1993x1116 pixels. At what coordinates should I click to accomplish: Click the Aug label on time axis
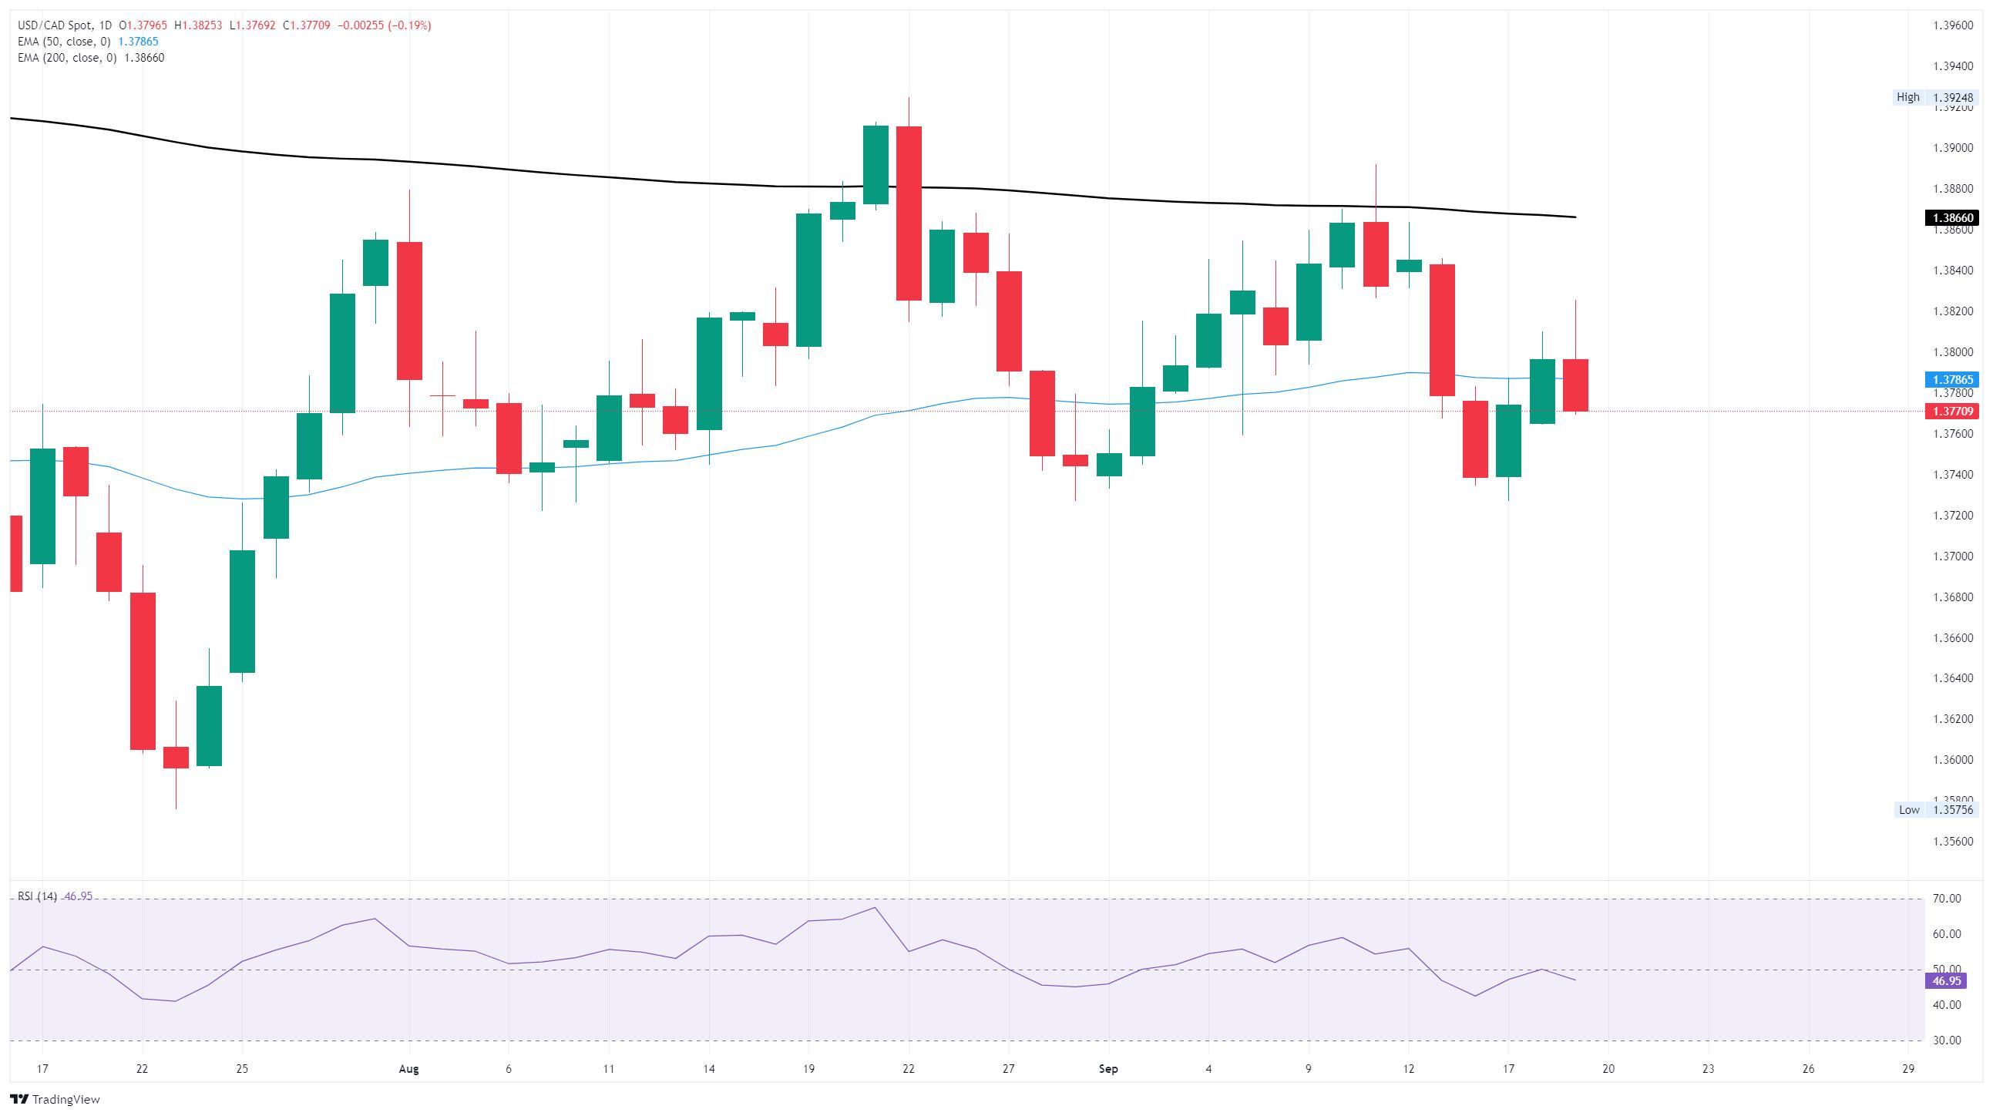click(408, 1070)
